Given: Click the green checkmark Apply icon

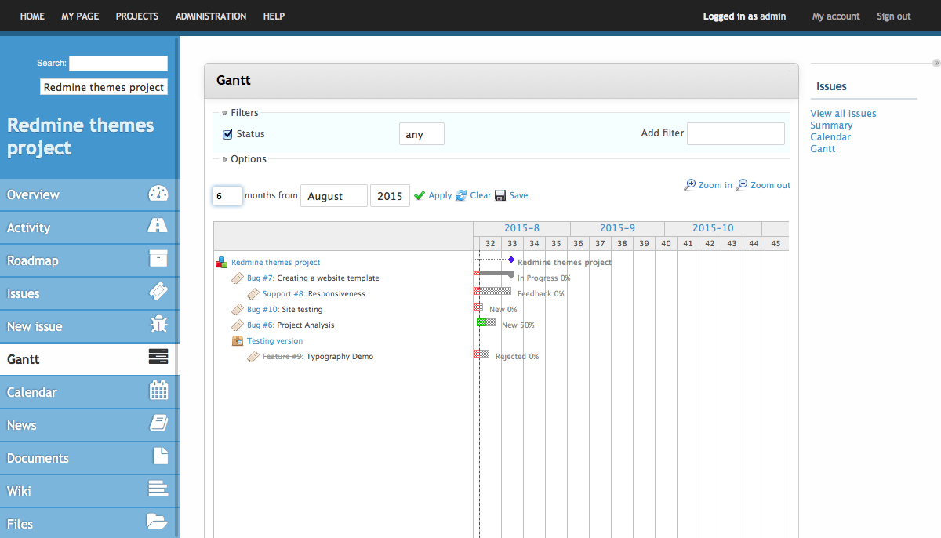Looking at the screenshot, I should [420, 195].
